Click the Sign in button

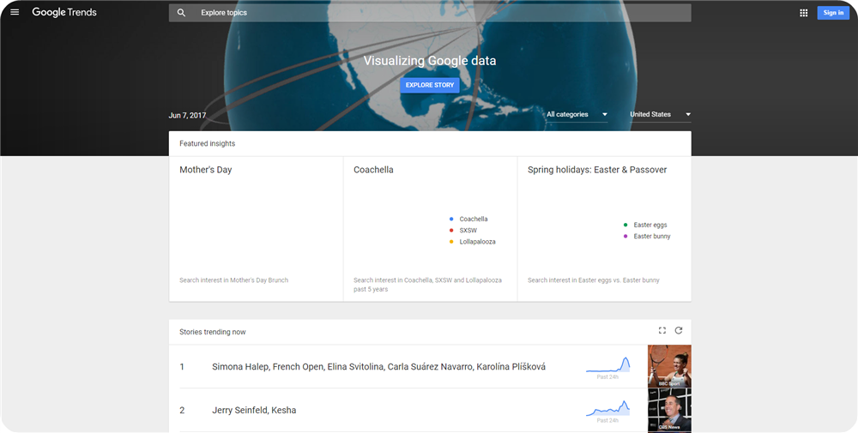pos(833,13)
